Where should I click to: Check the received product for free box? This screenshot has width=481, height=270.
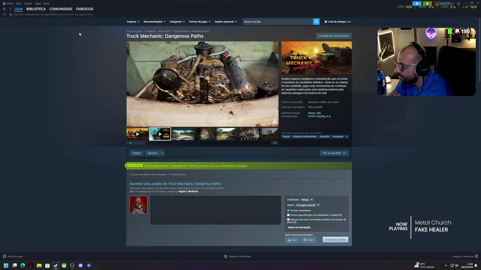pyautogui.click(x=288, y=219)
